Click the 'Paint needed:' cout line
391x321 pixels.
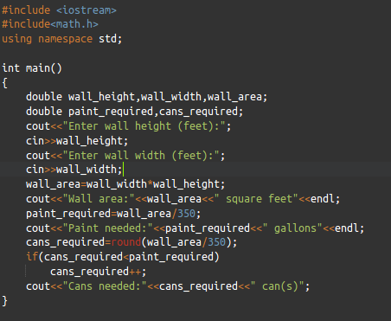195,228
